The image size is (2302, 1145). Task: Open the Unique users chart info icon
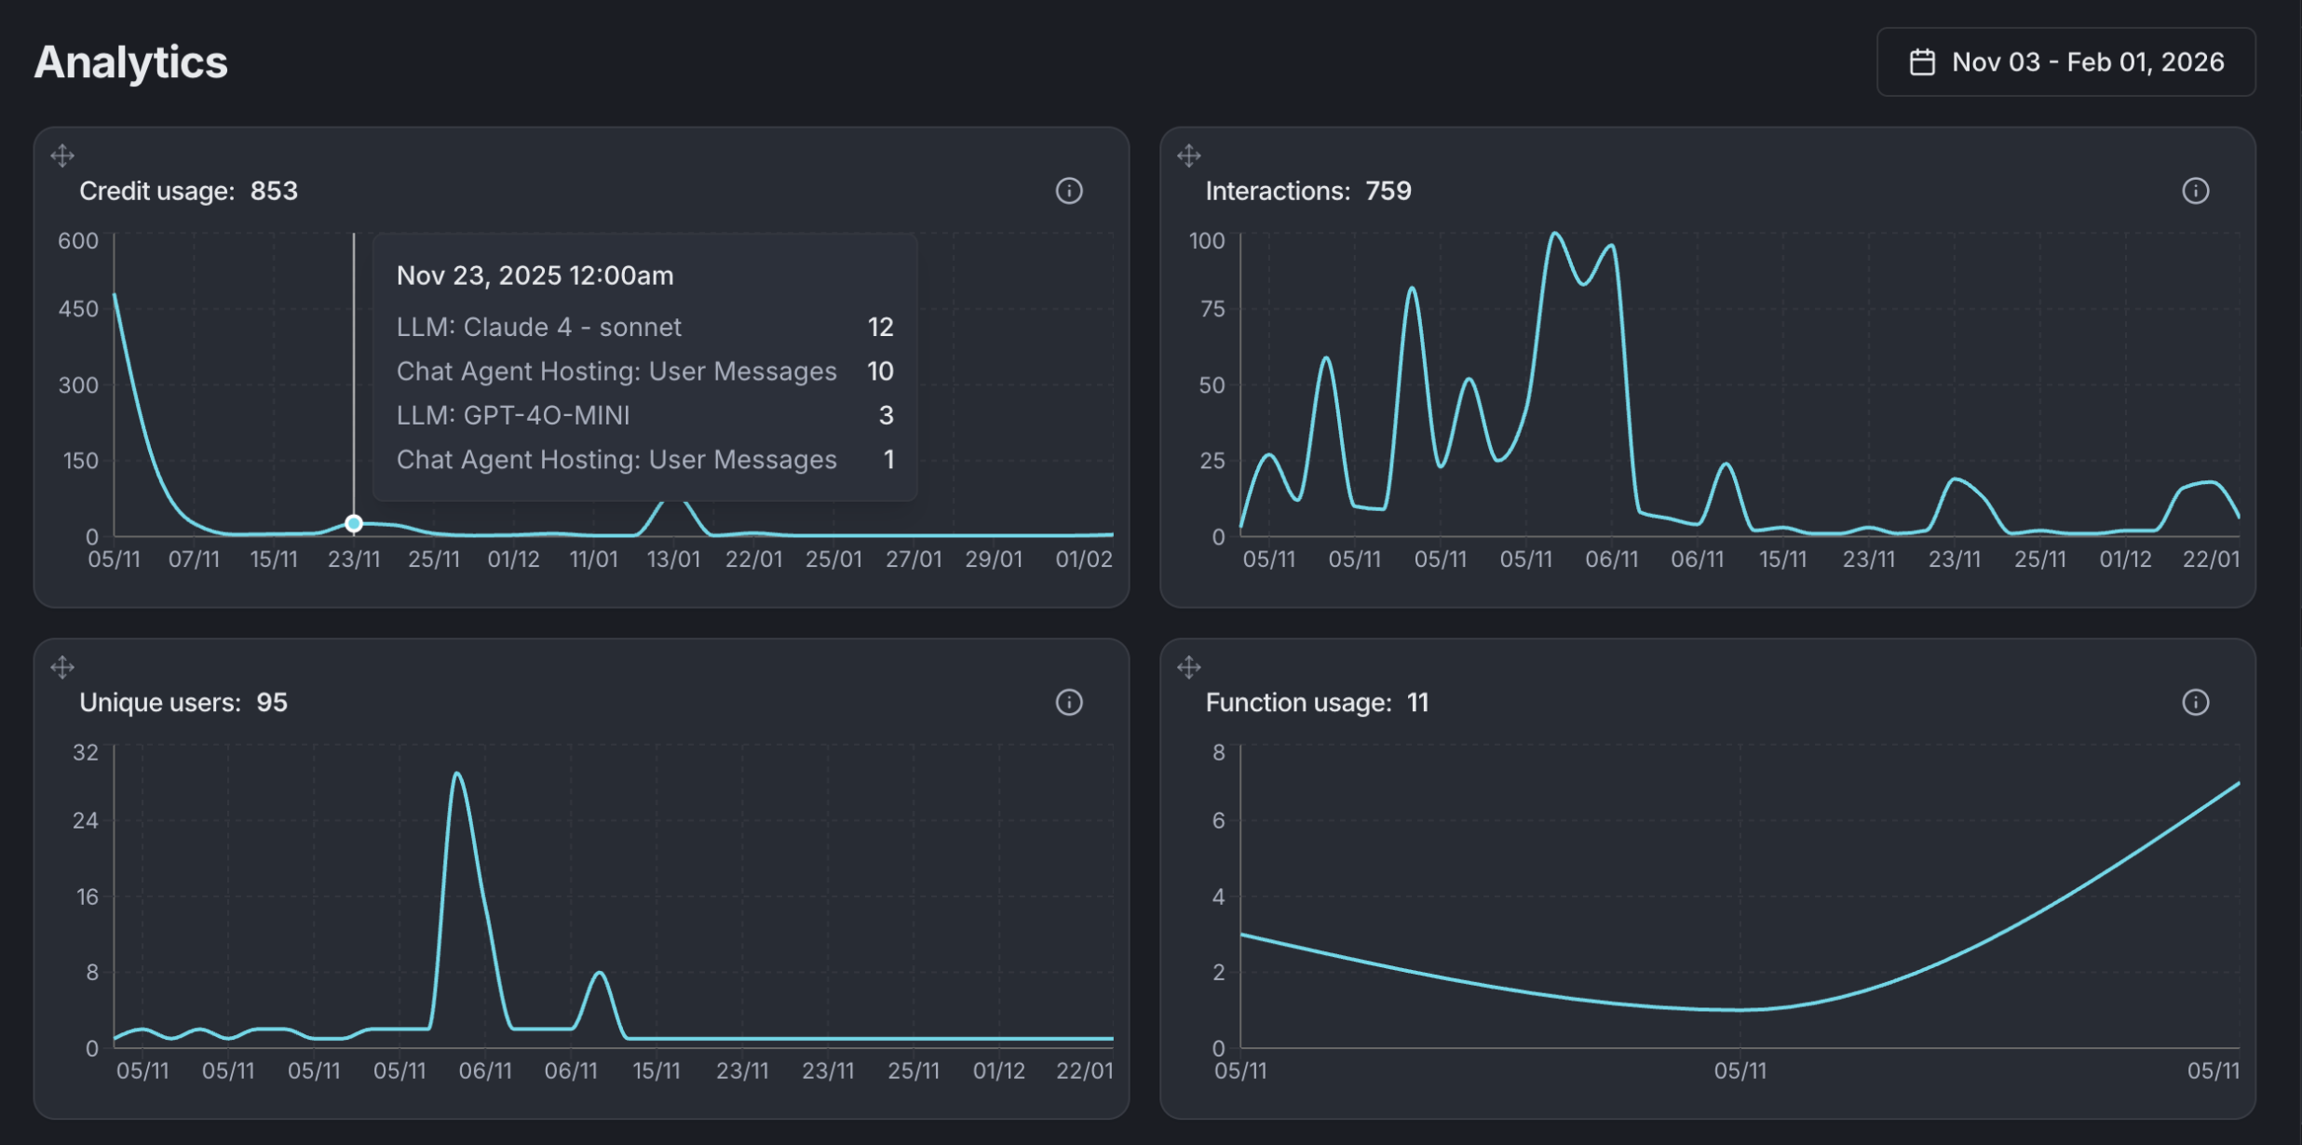pyautogui.click(x=1069, y=703)
